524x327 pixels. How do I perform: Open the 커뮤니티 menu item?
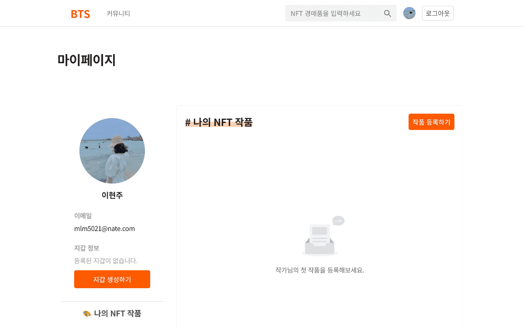click(118, 14)
